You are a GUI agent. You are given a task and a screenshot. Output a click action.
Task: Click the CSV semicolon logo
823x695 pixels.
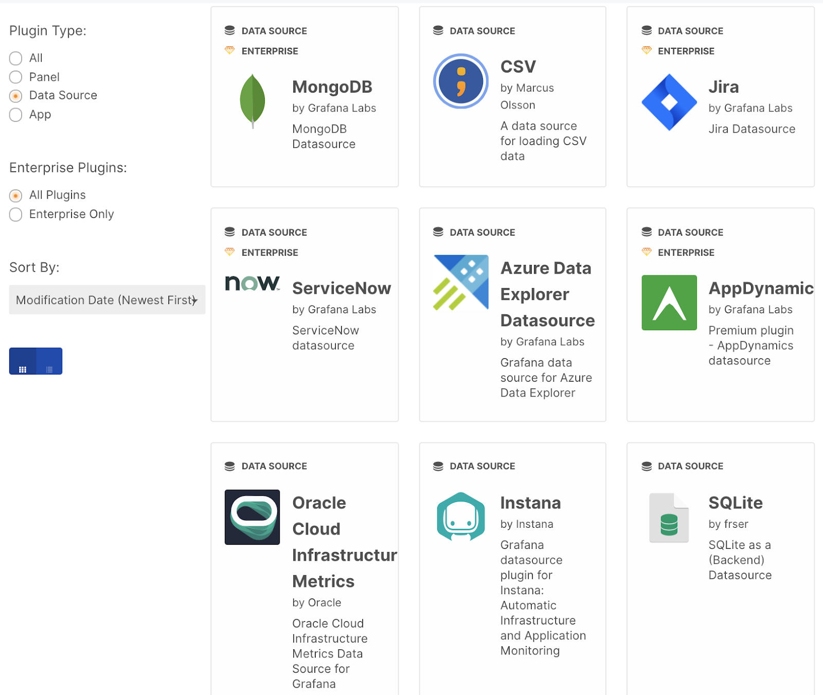461,81
